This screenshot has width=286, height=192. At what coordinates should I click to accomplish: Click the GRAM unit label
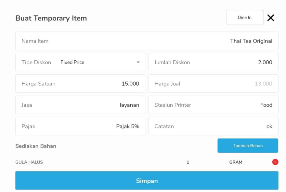click(x=236, y=162)
